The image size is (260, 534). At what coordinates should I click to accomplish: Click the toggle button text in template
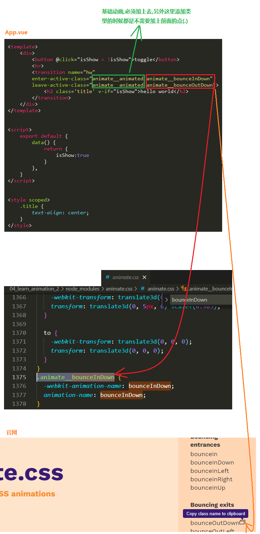pyautogui.click(x=143, y=59)
